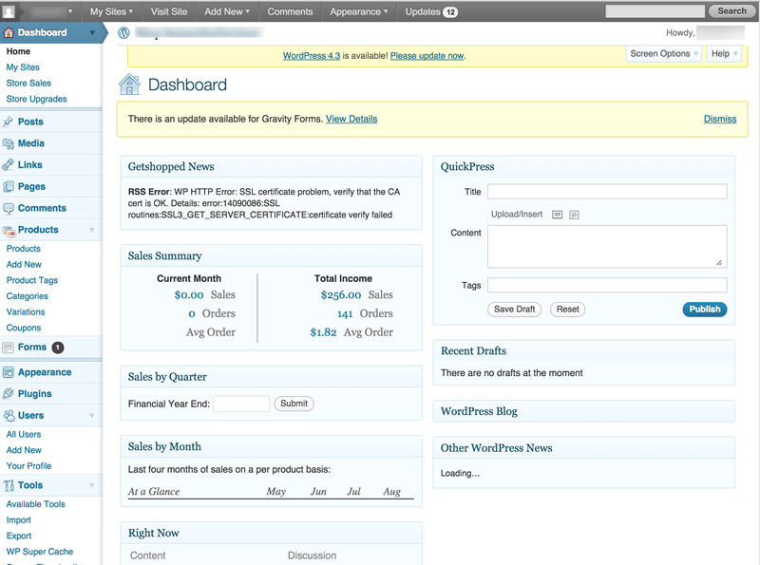
Task: Click the QuickPress Tags field
Action: coord(607,286)
